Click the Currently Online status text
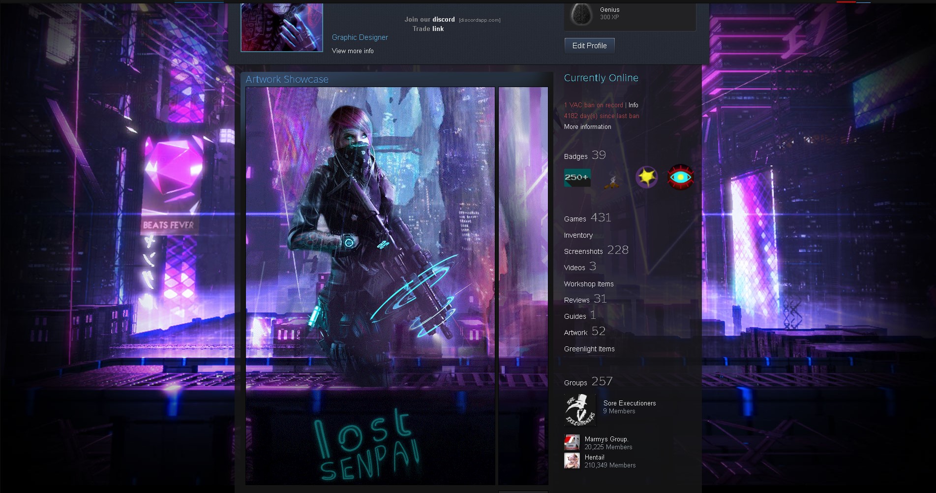The width and height of the screenshot is (936, 493). pyautogui.click(x=601, y=78)
